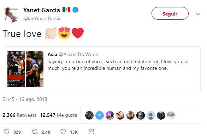
Task: Click the 21:45 - 19 ago. 2018 timestamp
Action: tap(25, 99)
